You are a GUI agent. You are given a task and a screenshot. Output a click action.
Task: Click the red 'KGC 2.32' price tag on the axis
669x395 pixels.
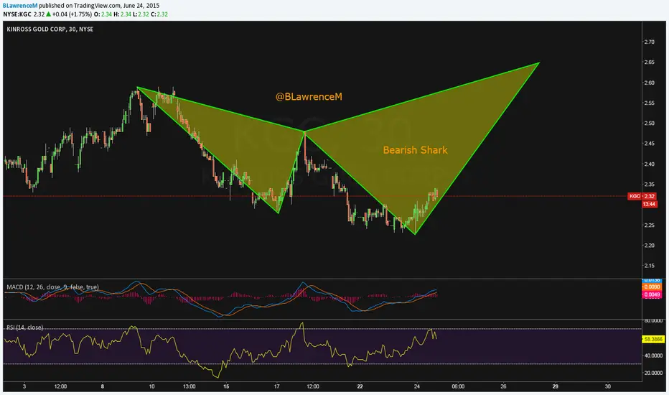642,196
